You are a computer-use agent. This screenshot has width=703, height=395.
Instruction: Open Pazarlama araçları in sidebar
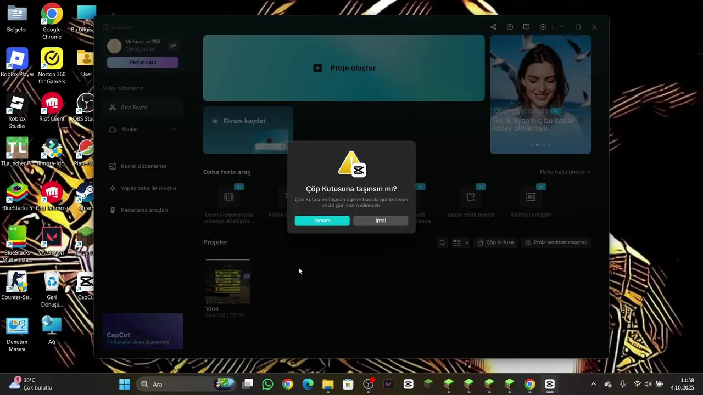coord(143,210)
